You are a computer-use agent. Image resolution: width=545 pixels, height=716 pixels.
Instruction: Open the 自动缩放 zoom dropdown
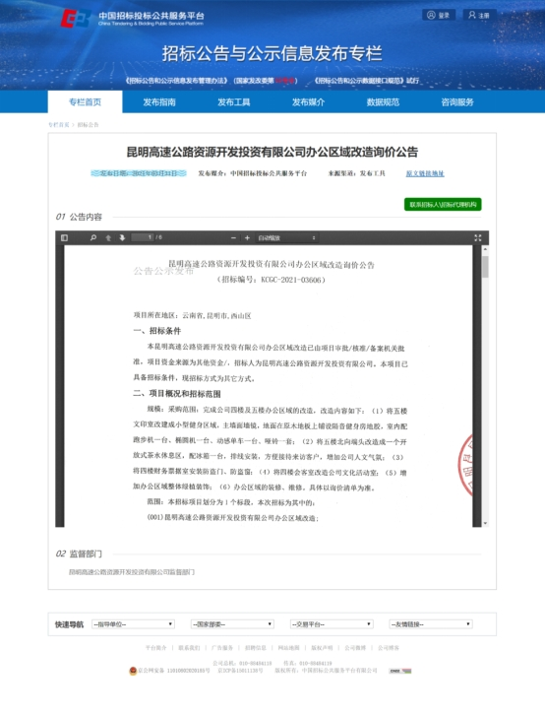286,238
